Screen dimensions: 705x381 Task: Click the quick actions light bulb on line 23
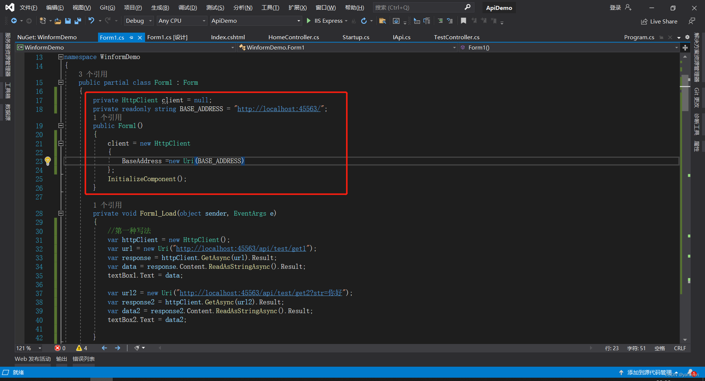[48, 161]
